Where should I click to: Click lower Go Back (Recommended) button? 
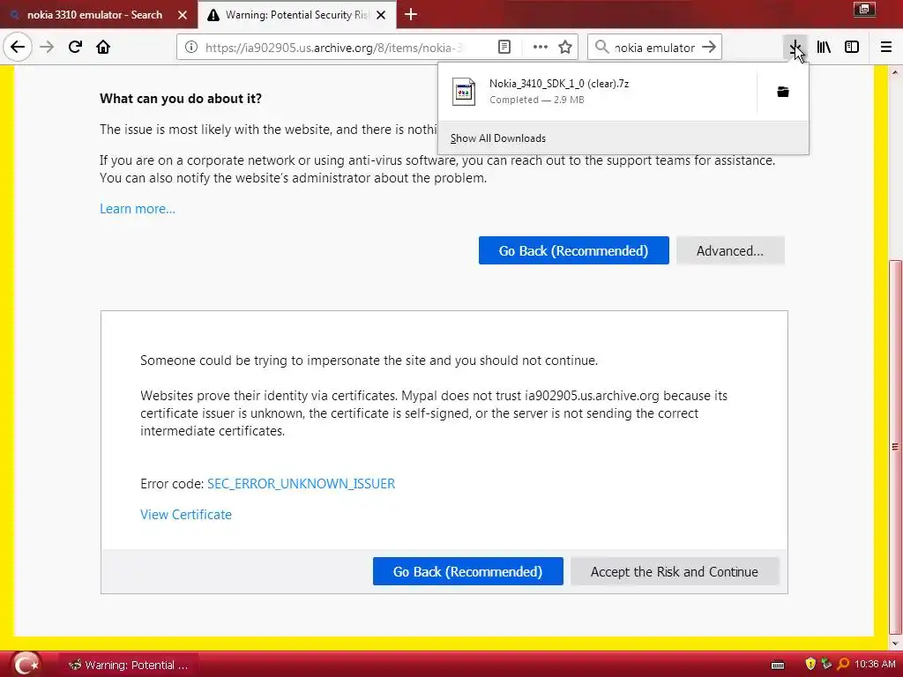click(467, 571)
